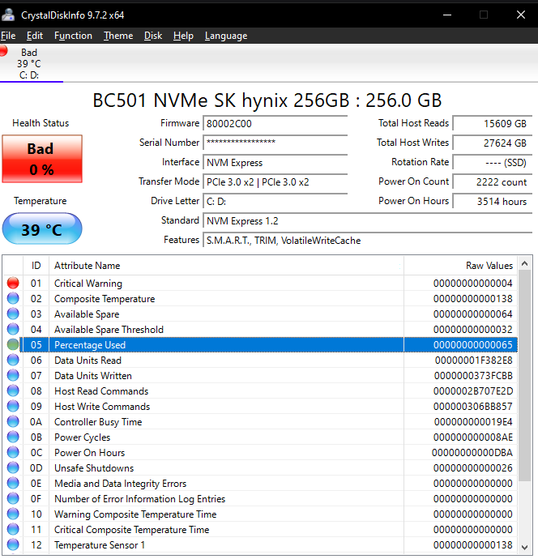
Task: Select the Controller Busy Time row
Action: pos(260,422)
